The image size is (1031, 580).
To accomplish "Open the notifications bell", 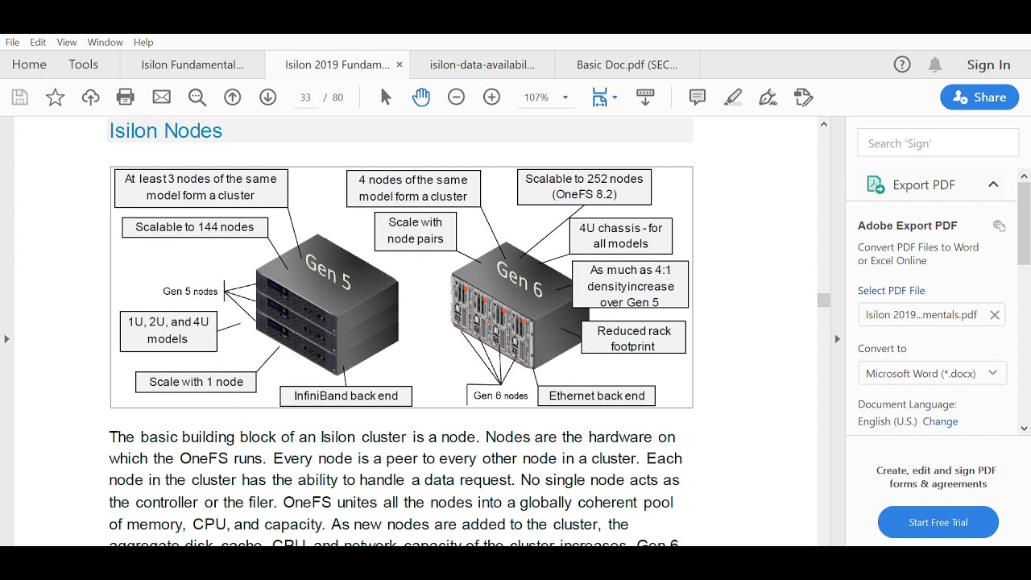I will coord(935,64).
